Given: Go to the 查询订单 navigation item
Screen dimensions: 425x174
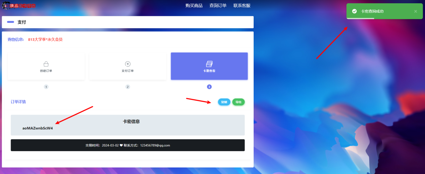Looking at the screenshot, I should 218,6.
